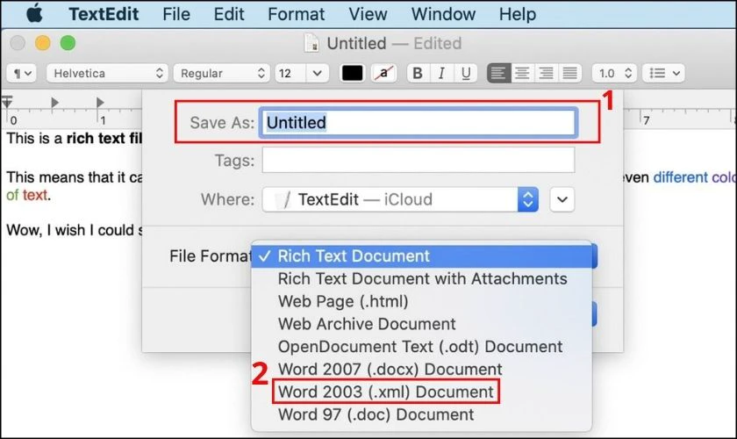The image size is (737, 439).
Task: Open the paragraph styles dropdown
Action: (x=22, y=74)
